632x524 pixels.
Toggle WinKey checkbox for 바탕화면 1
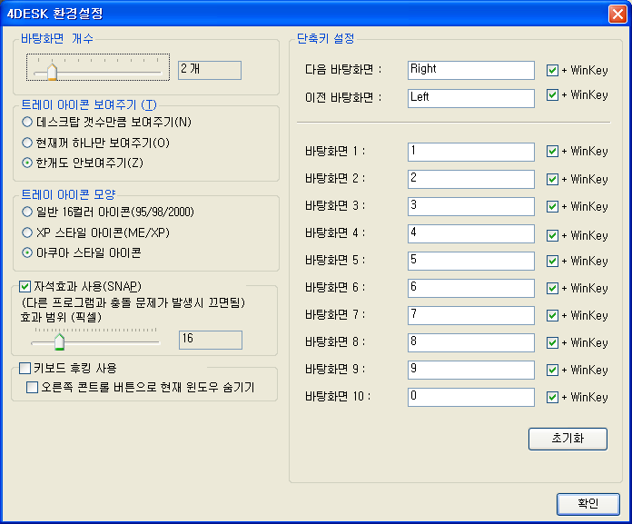(x=552, y=152)
